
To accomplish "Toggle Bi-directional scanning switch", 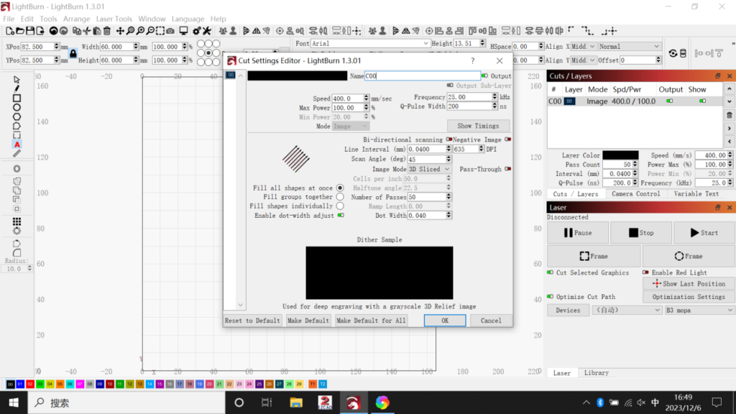I will pyautogui.click(x=448, y=139).
